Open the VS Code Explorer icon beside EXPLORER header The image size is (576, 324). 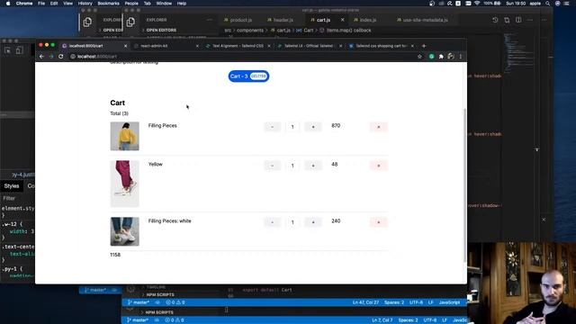pos(130,22)
